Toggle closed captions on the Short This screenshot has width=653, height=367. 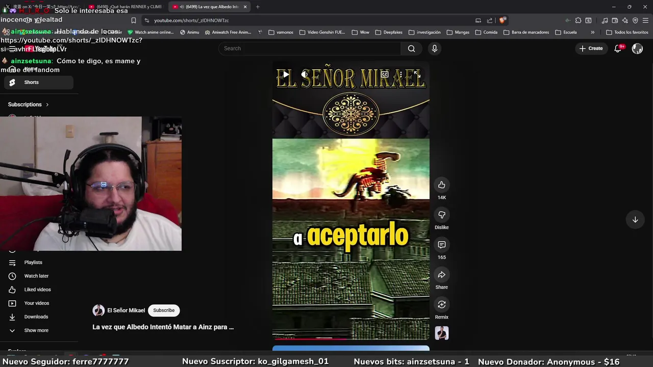tap(385, 74)
